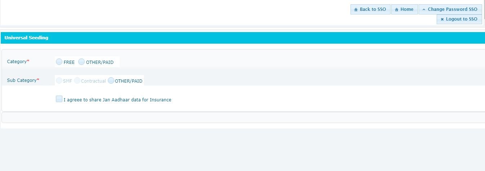Image resolution: width=485 pixels, height=171 pixels.
Task: Select OTHER/PAID in the Sub Category row
Action: pos(111,81)
